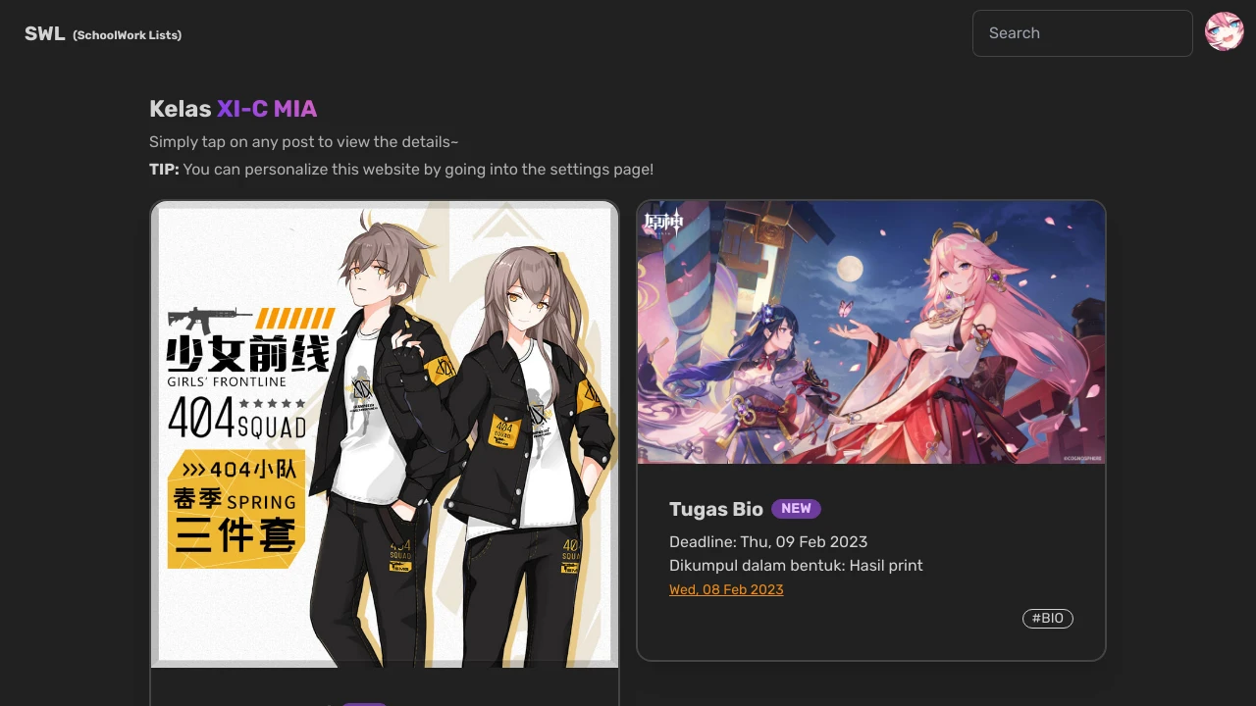Open the Wed, 08 Feb 2023 date link

point(726,589)
